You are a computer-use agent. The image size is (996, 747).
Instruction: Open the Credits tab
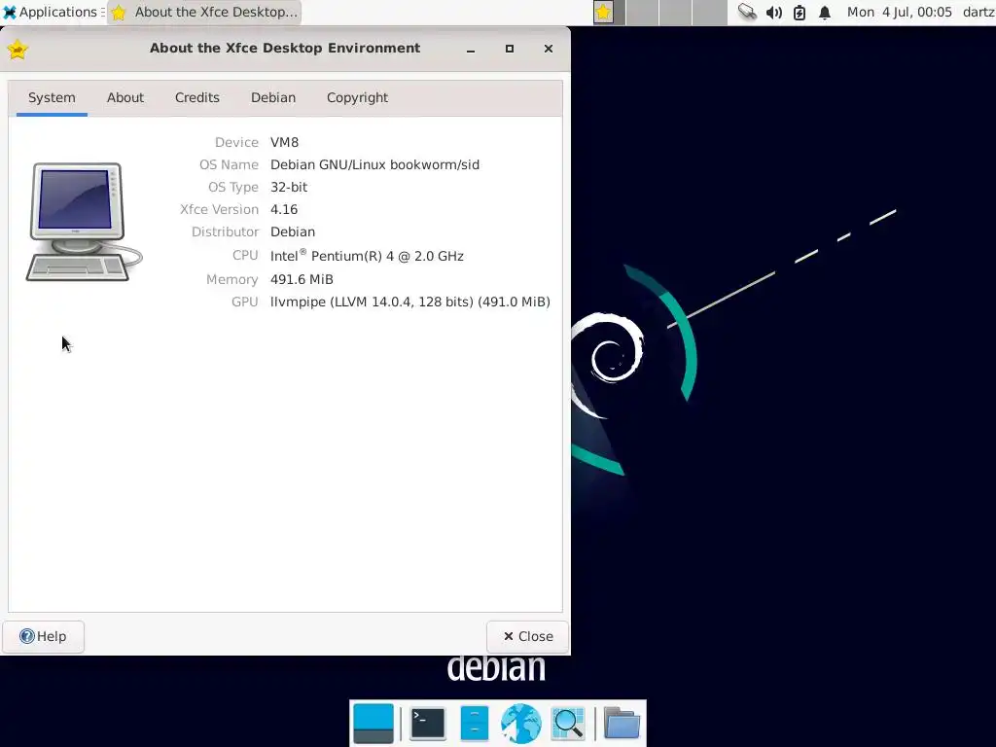(x=196, y=98)
